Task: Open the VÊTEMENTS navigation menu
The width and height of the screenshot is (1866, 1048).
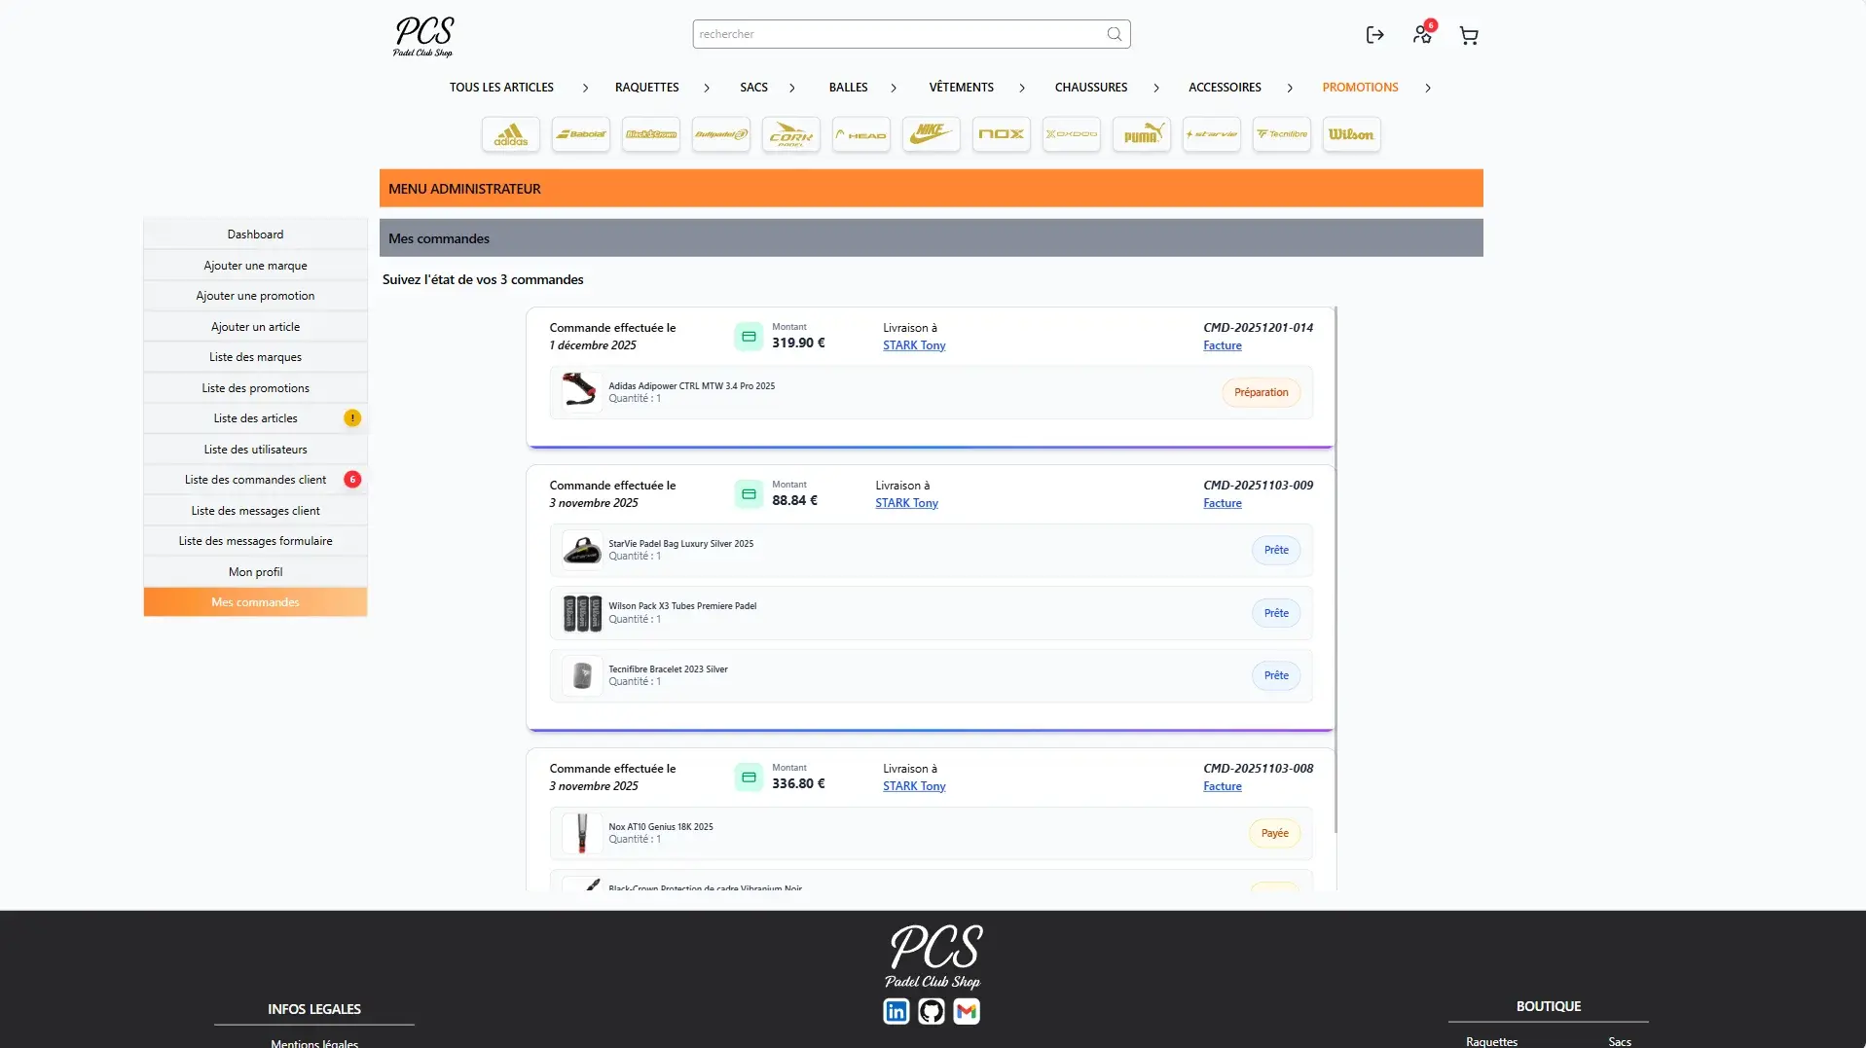Action: point(962,88)
